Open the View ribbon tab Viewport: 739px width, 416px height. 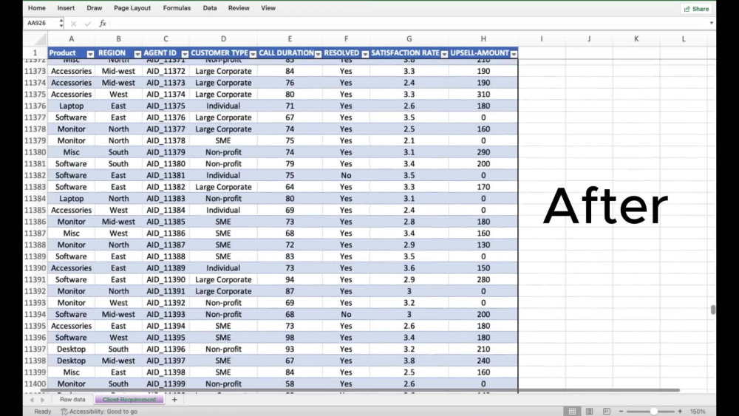[x=268, y=8]
